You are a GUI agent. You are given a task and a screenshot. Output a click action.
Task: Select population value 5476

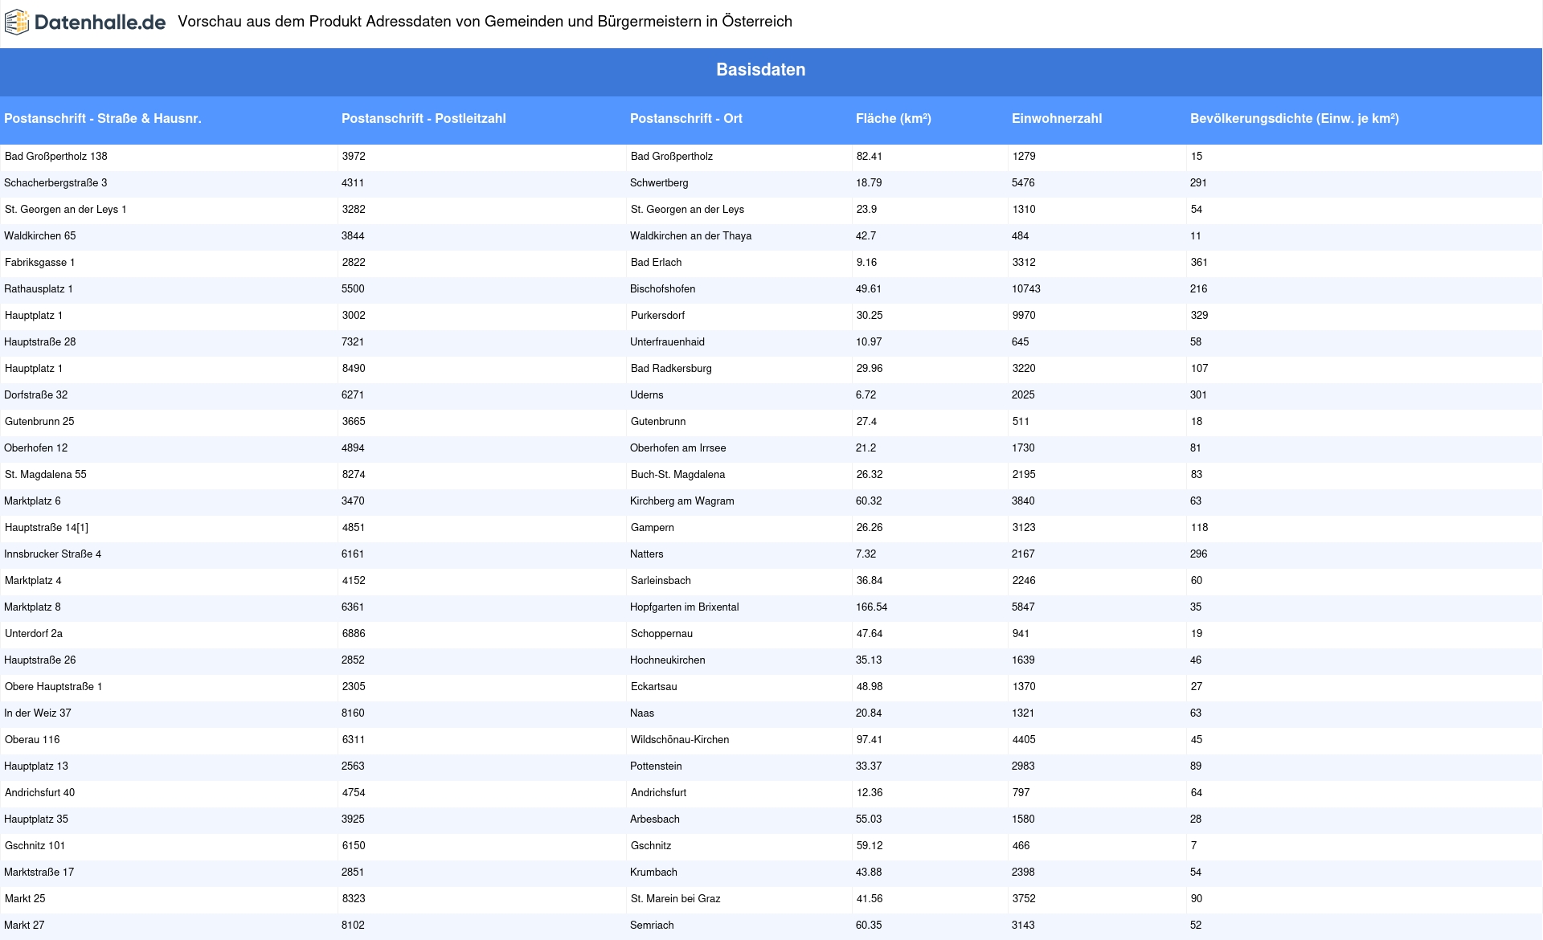pyautogui.click(x=1024, y=183)
